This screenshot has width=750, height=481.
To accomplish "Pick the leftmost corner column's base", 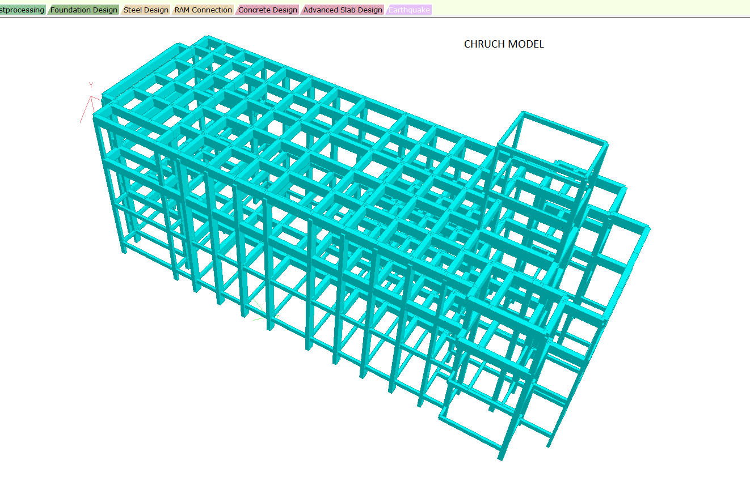I will pos(124,249).
